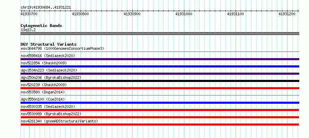The height and width of the screenshot is (138, 309).
Task: Click the left arrowhead of the ruler
Action: [22, 11]
